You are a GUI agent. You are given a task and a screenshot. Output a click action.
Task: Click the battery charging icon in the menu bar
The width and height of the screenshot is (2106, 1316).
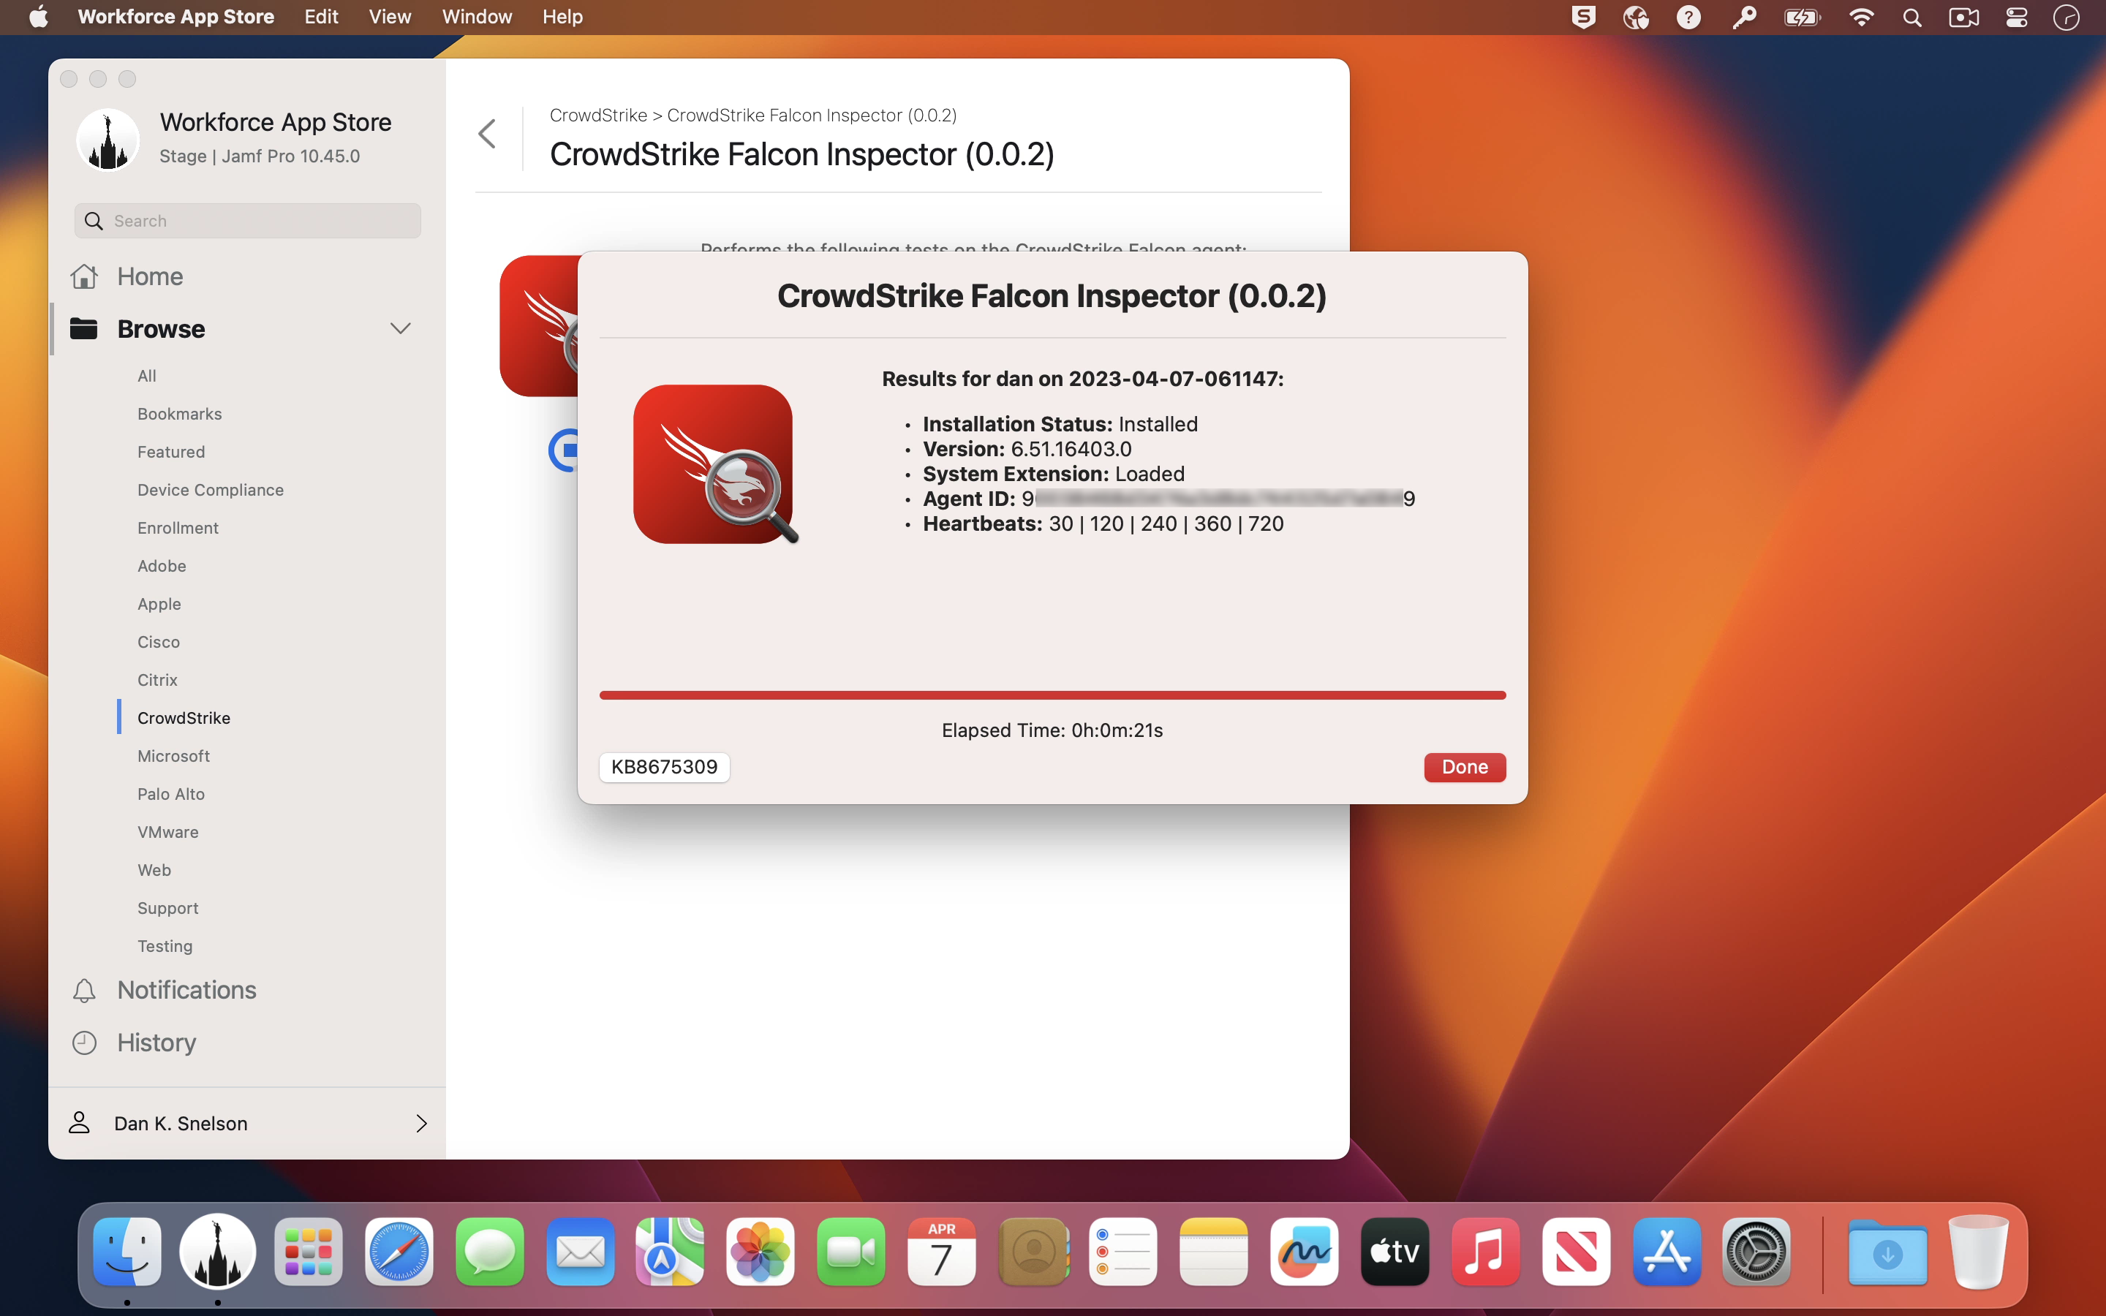tap(1803, 18)
